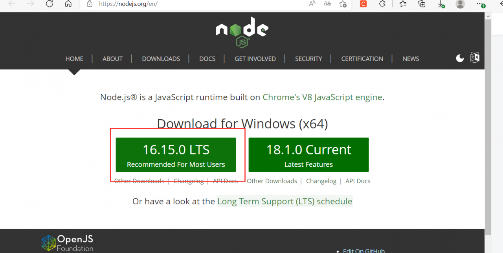Open the DOCS nav item
The width and height of the screenshot is (503, 253).
click(207, 59)
